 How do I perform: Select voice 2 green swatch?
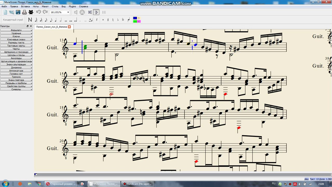[135, 21]
